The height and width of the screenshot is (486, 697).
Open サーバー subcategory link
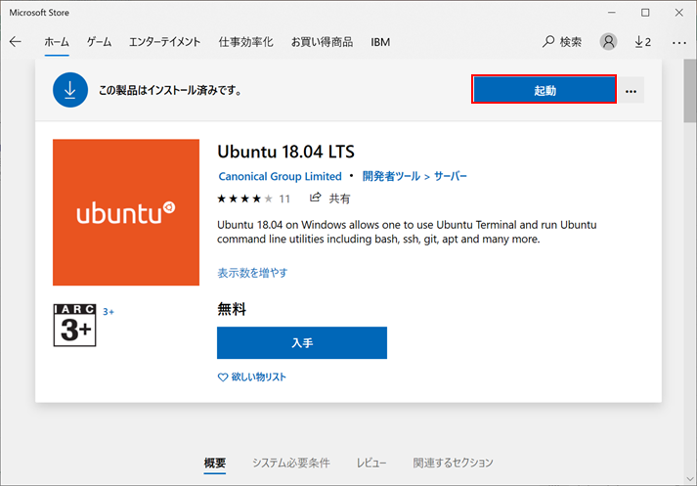(451, 177)
